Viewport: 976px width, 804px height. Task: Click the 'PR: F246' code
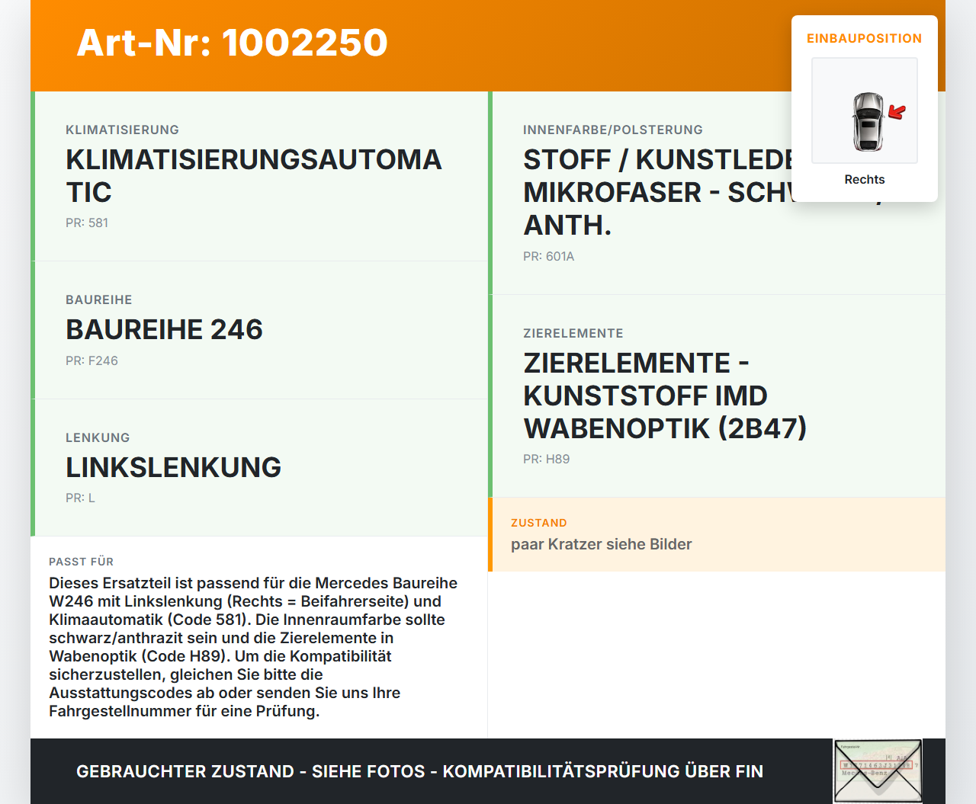[x=91, y=360]
